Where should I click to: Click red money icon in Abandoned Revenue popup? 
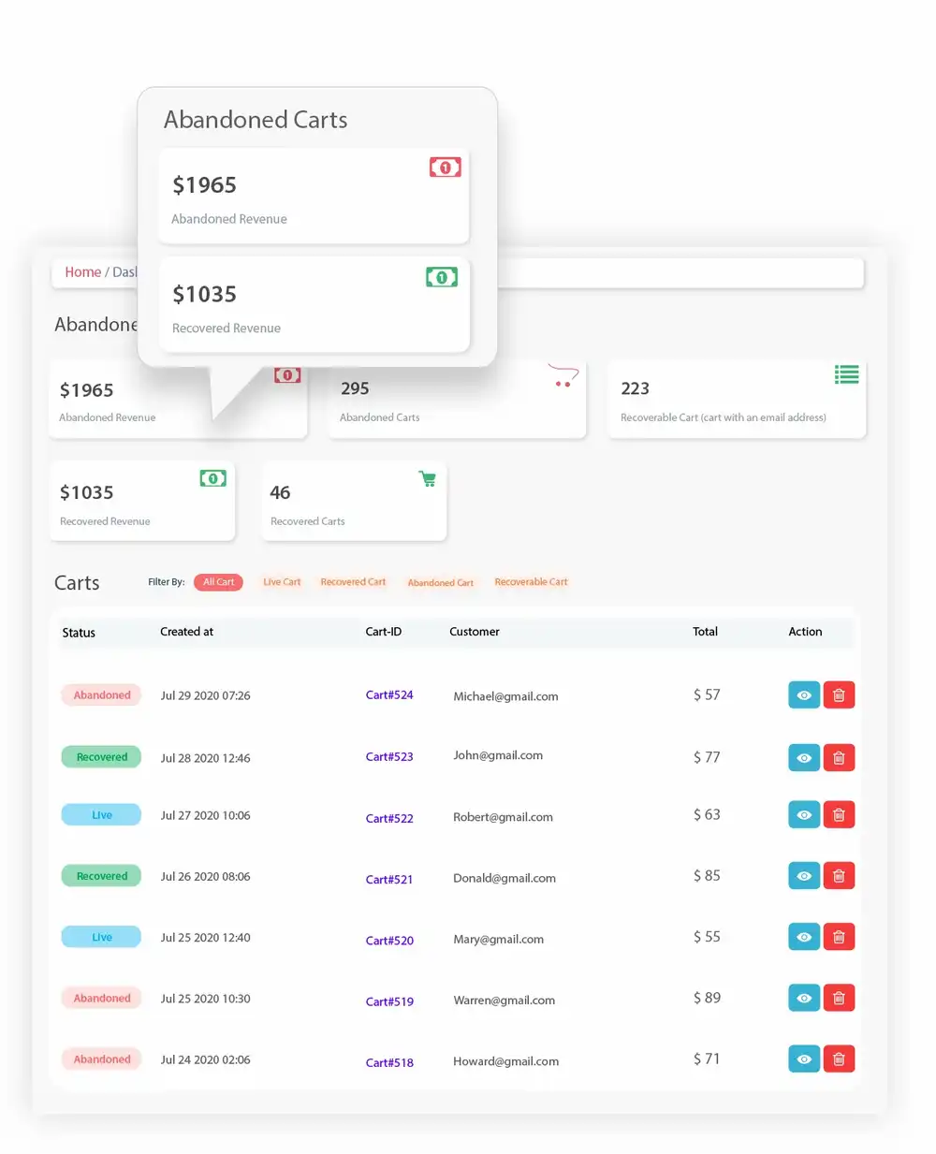(446, 168)
